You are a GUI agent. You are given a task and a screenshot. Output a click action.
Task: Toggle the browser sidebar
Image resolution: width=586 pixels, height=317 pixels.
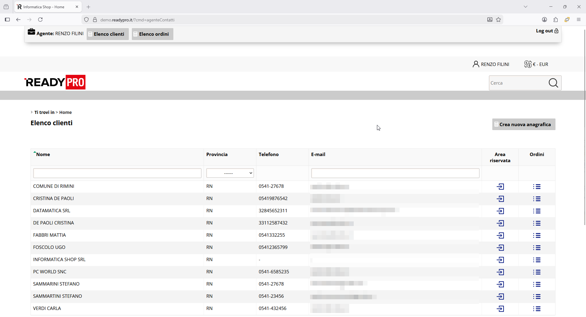click(7, 20)
